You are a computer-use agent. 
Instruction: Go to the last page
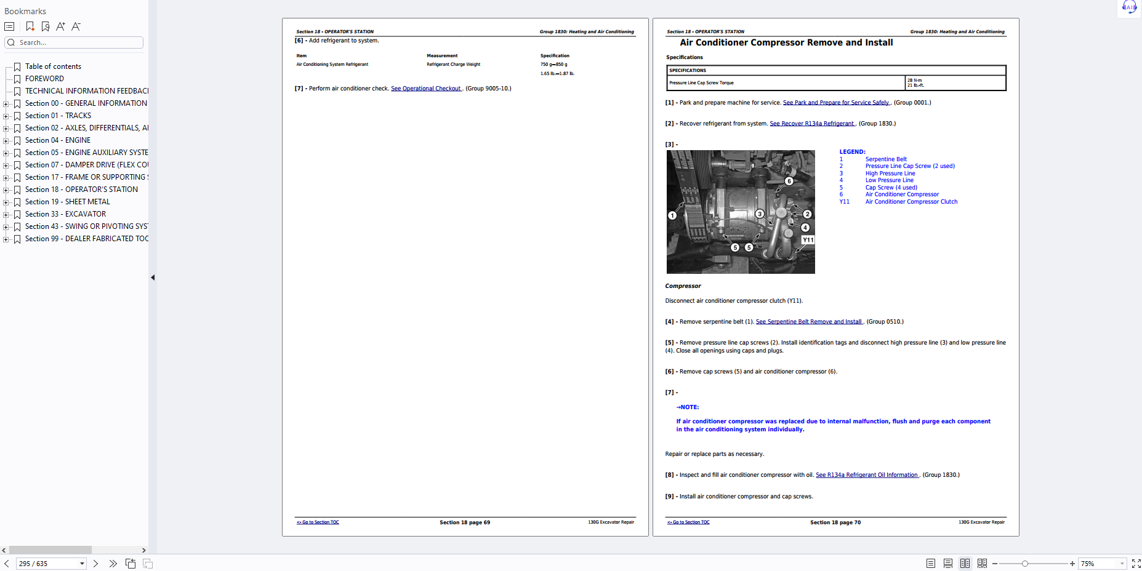pyautogui.click(x=113, y=564)
